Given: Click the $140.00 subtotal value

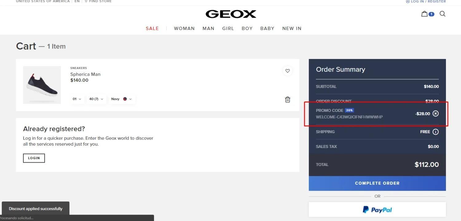Looking at the screenshot, I should coord(431,86).
